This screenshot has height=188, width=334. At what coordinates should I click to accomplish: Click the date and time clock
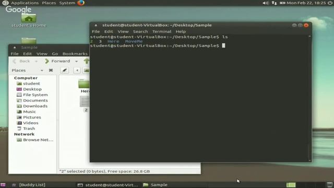(306, 3)
